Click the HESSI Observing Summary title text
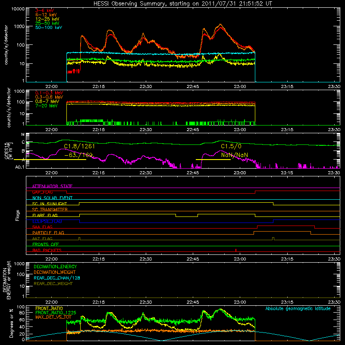Viewport: 345px width, 345px height. point(182,3)
